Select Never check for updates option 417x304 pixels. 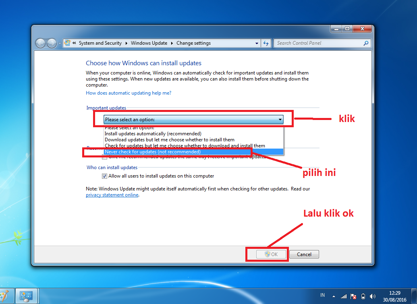click(x=161, y=152)
